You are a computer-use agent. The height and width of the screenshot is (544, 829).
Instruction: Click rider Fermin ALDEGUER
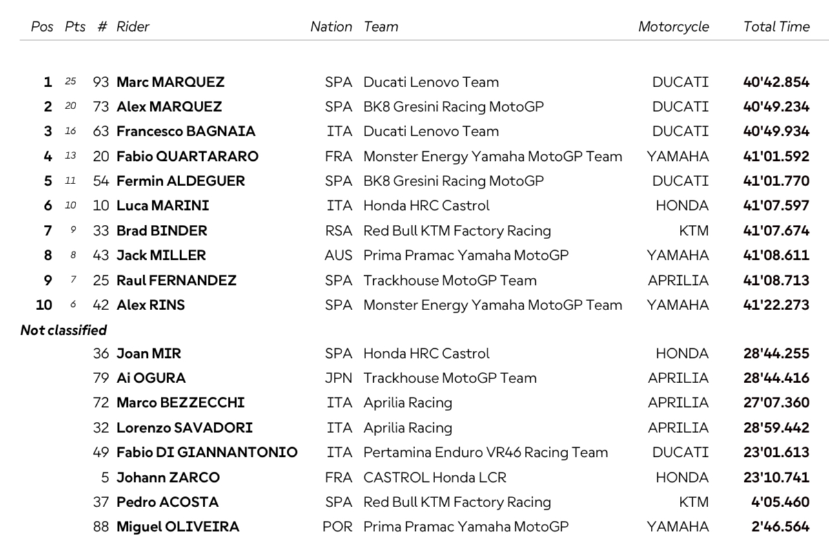[x=181, y=181]
